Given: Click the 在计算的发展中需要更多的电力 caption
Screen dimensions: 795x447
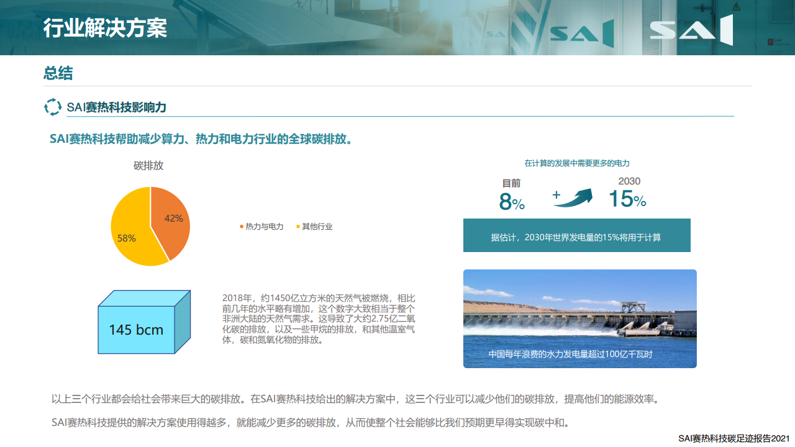Looking at the screenshot, I should (x=577, y=163).
